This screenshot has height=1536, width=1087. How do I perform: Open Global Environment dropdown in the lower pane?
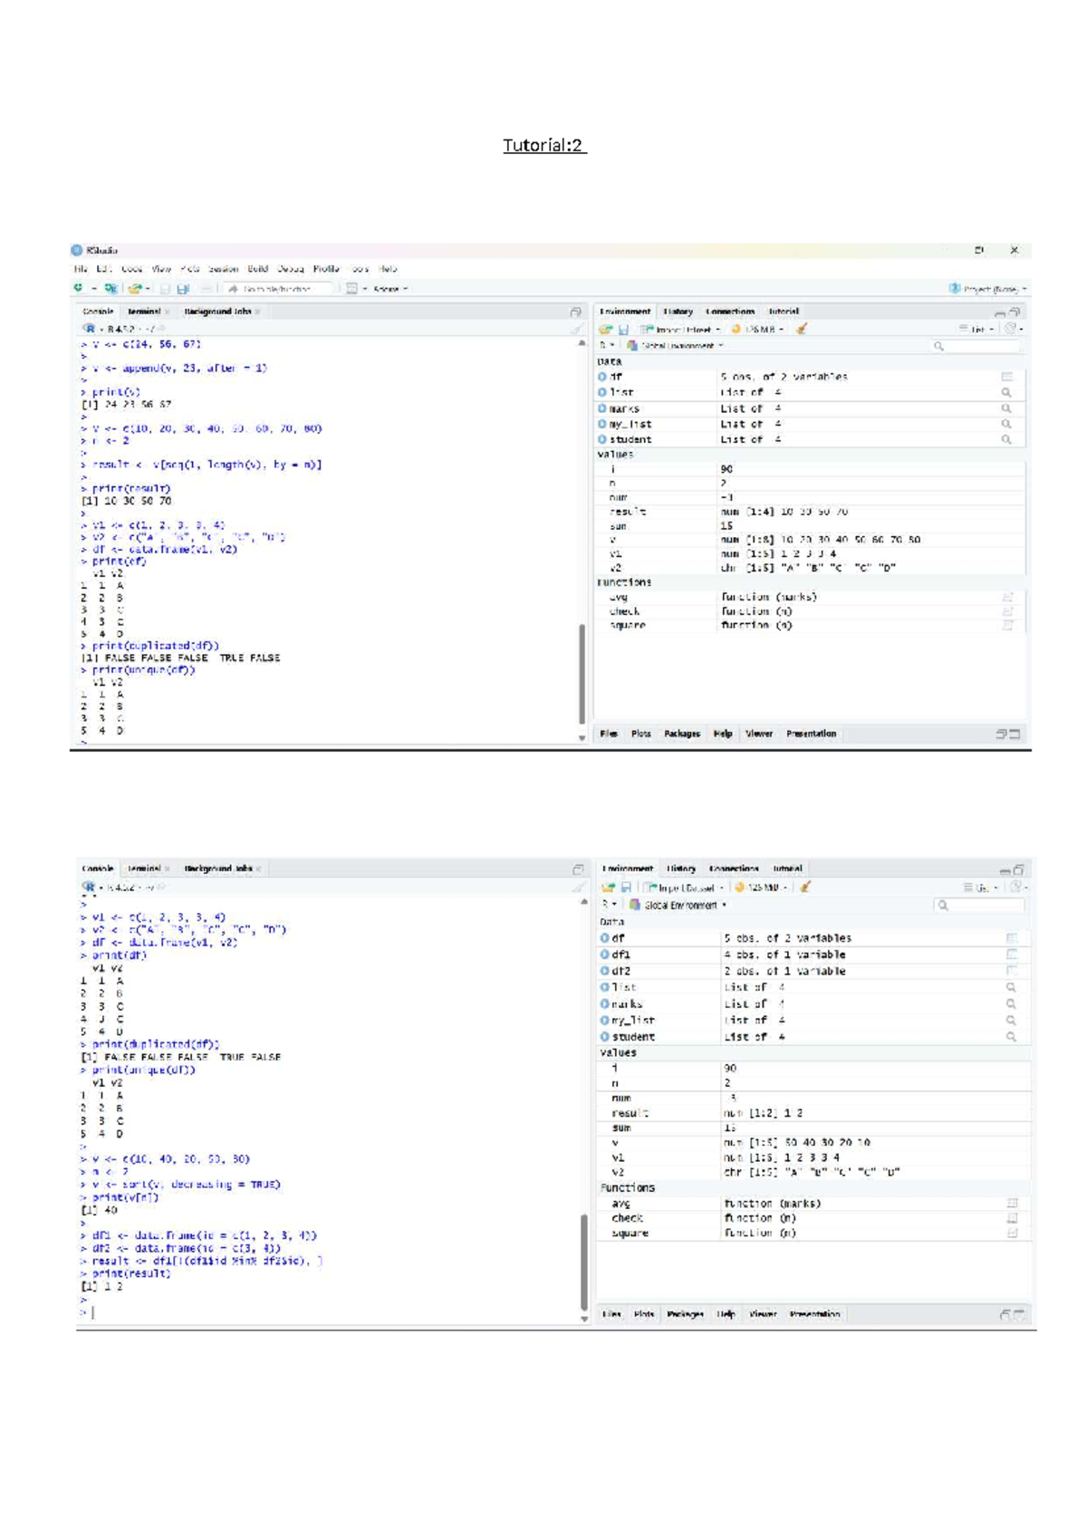[678, 905]
